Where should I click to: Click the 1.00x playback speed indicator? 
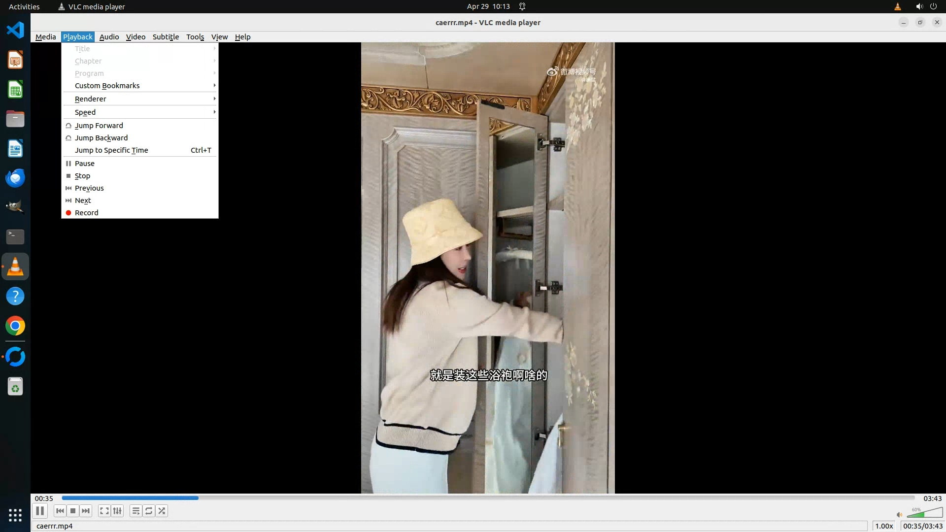pos(884,526)
